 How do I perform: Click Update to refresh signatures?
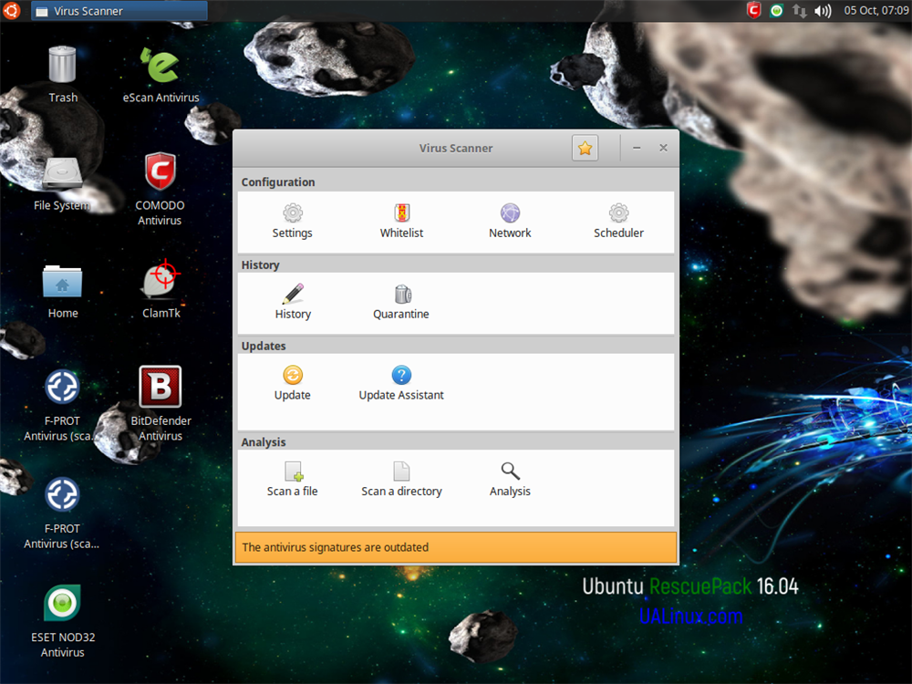tap(293, 376)
